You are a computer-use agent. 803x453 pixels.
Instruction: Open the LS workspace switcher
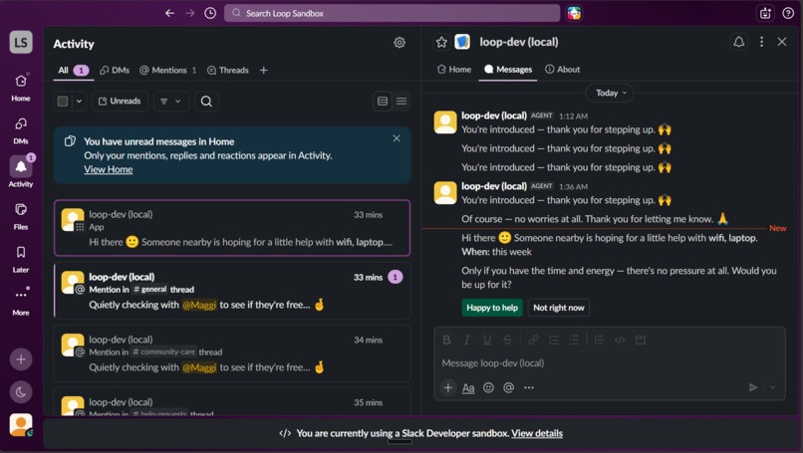[x=21, y=42]
